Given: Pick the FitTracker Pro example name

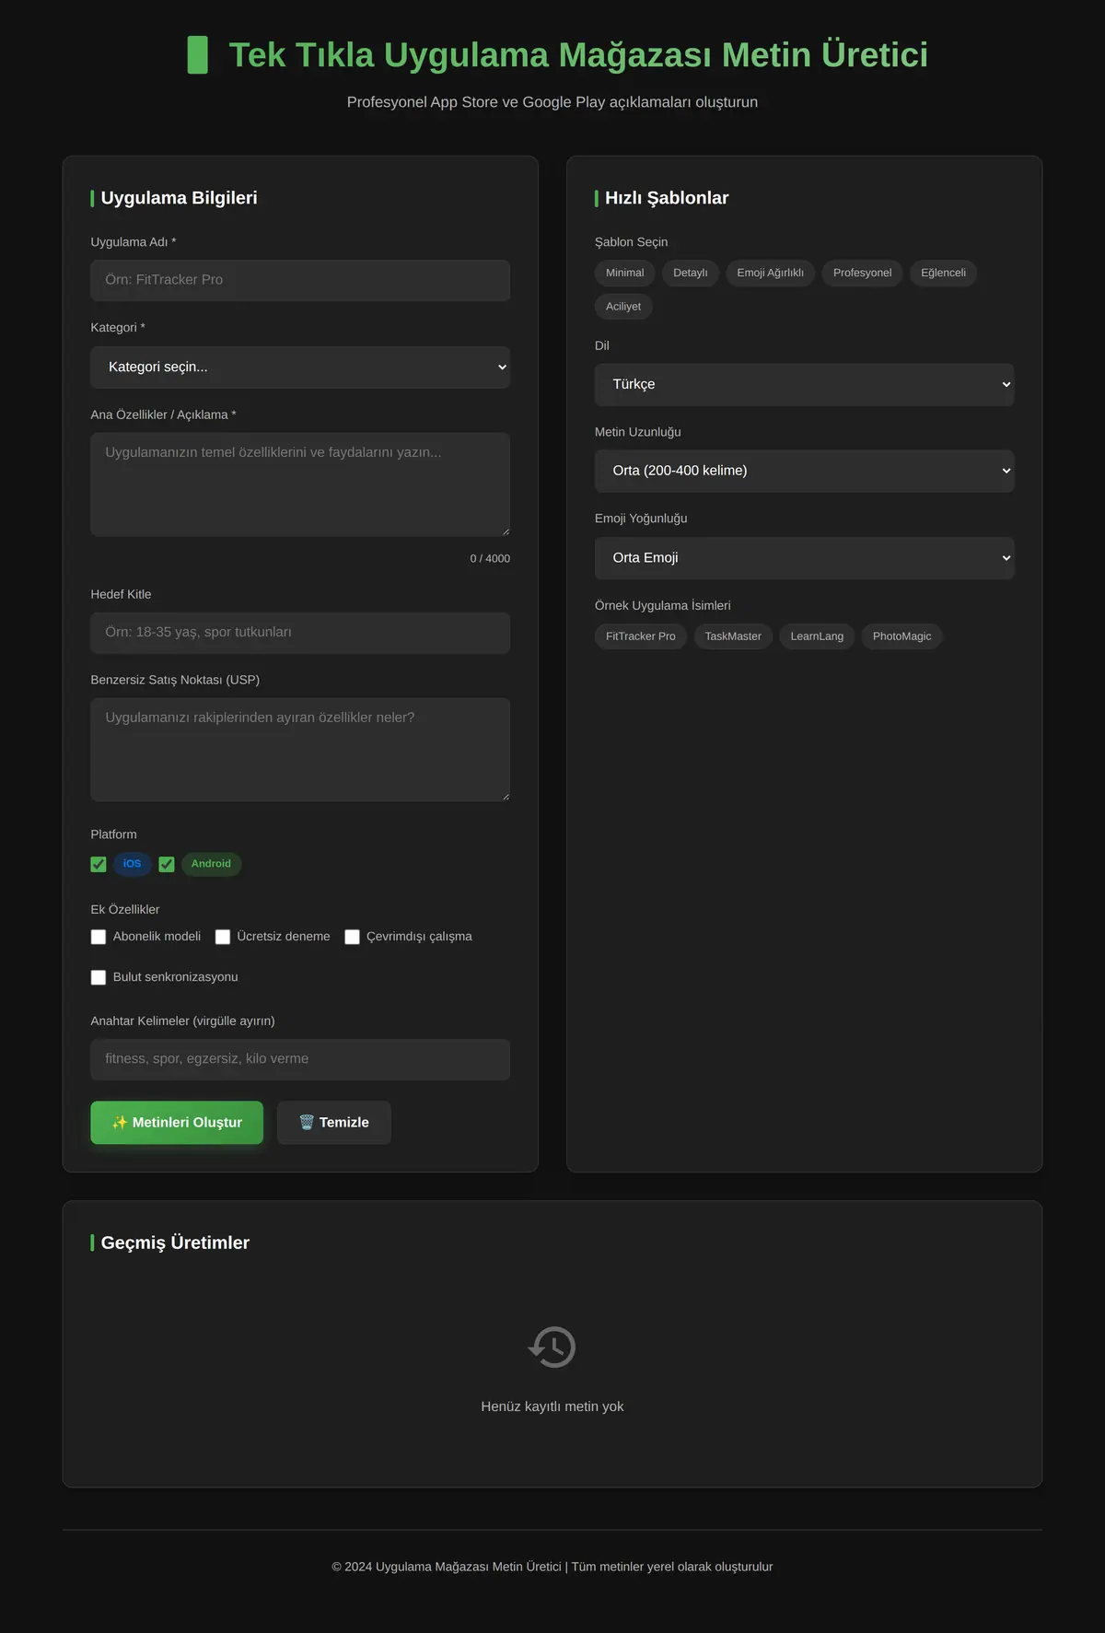Looking at the screenshot, I should [640, 636].
